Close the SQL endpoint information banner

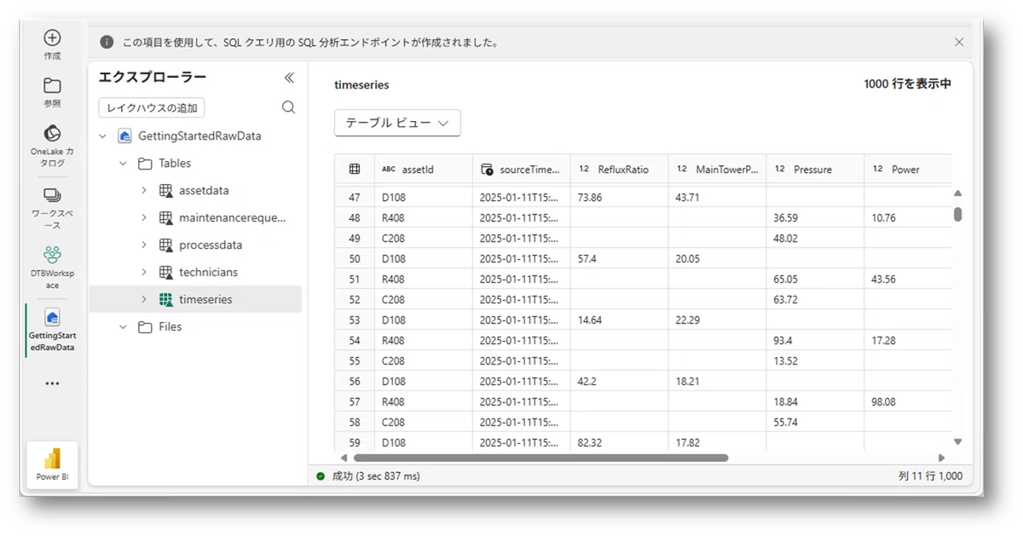click(959, 42)
